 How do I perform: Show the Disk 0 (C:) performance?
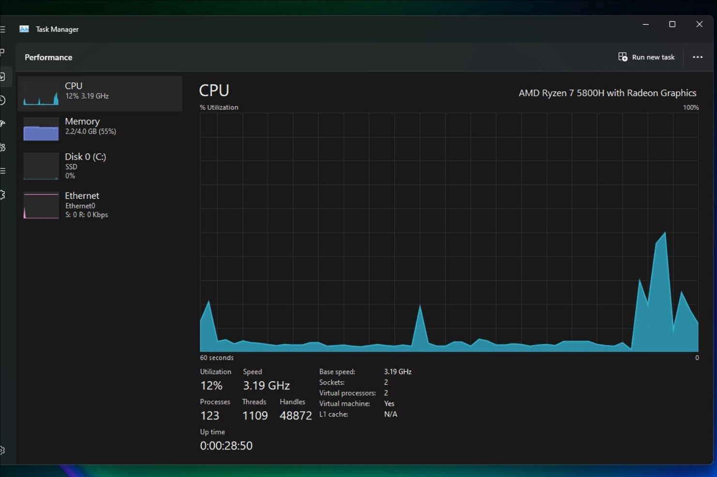(100, 166)
